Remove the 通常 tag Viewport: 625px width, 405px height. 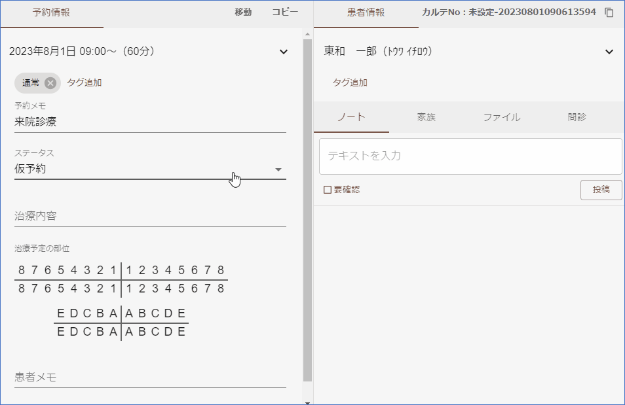click(x=50, y=83)
